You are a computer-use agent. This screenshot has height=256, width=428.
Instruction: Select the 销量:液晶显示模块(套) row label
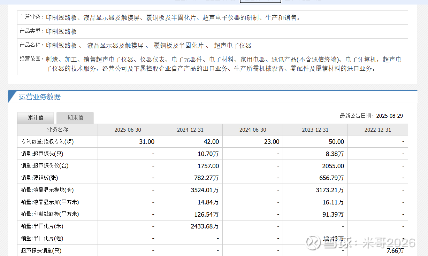(47, 190)
